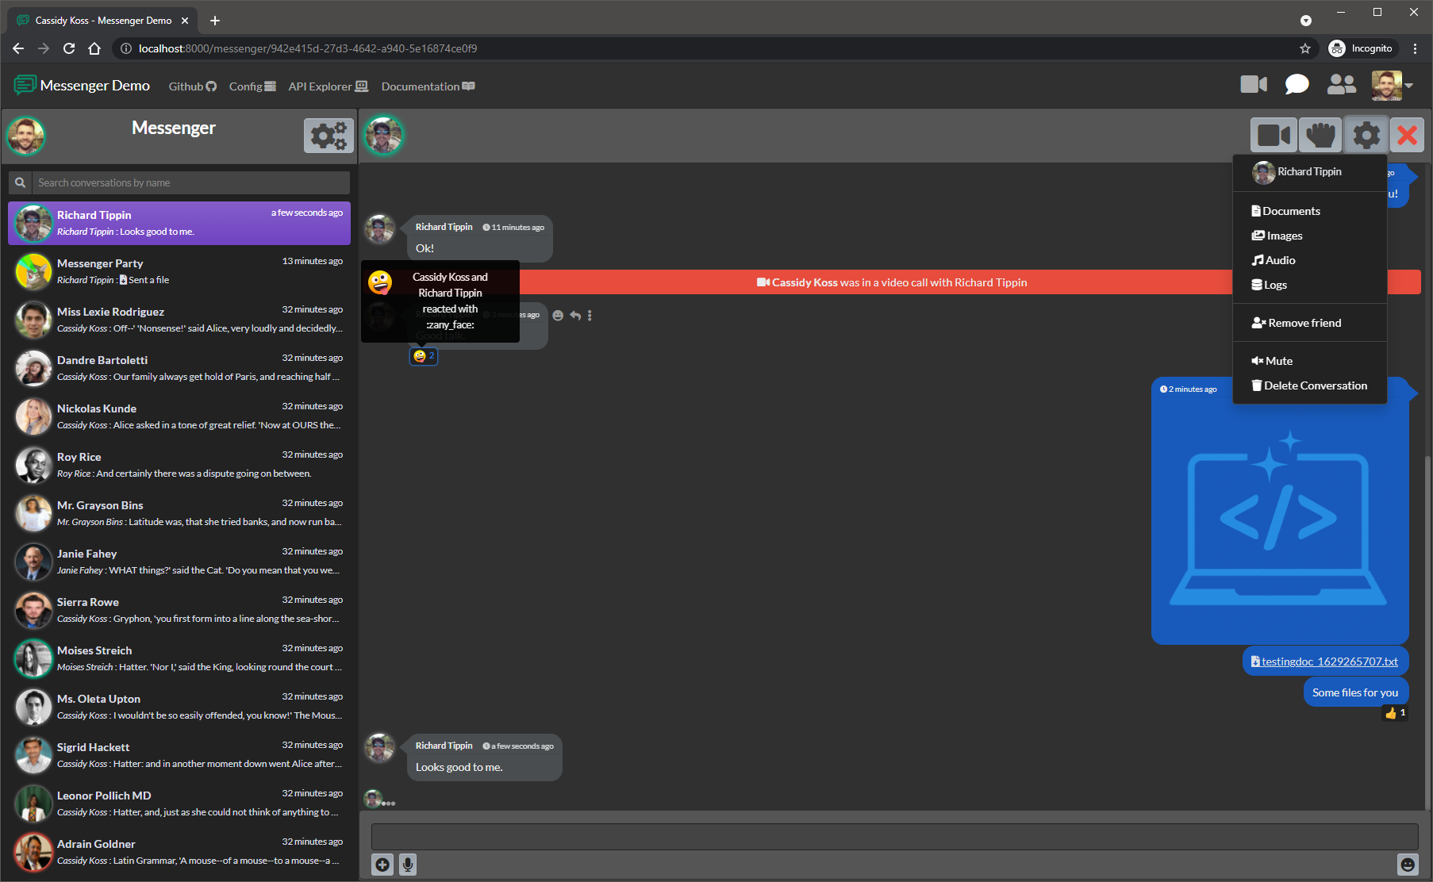Open API Explorer in the navbar

tap(328, 86)
